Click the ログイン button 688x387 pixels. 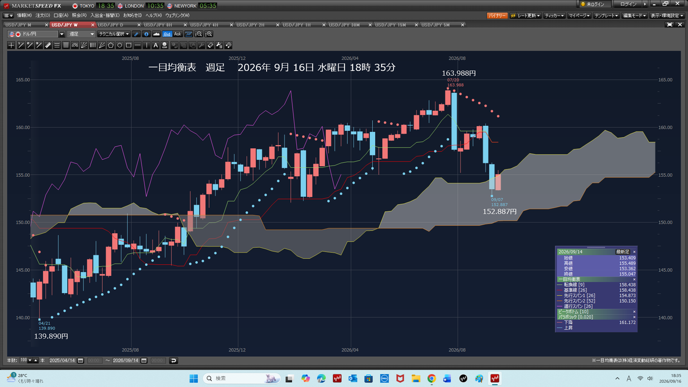628,4
